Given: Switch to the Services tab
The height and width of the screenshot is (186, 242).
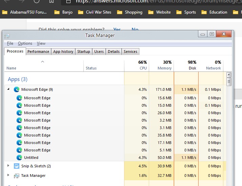Looking at the screenshot, I should coord(130,51).
